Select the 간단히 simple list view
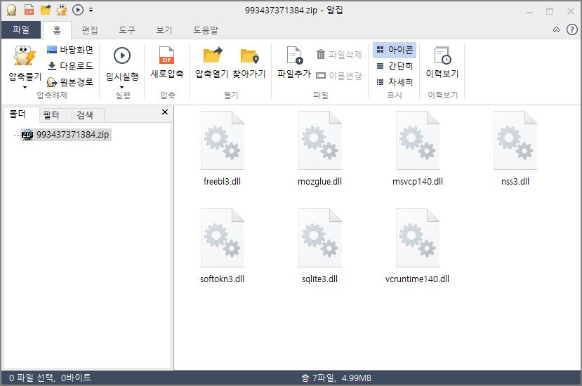Screen dimensions: 582x386 tap(395, 66)
